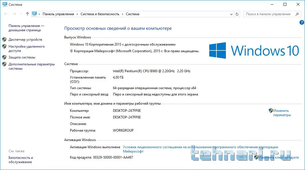305x170 pixels.
Task: Open the blue Help question mark
Action: (302, 22)
